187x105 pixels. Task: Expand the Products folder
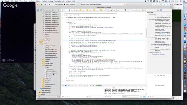(38, 94)
